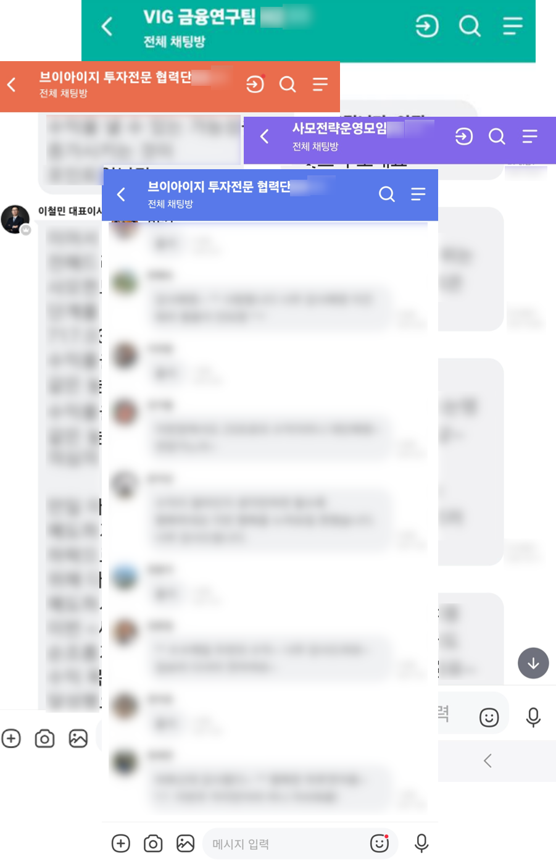556x864 pixels.
Task: Search in purple 사모전략운영모임 header
Action: click(497, 136)
